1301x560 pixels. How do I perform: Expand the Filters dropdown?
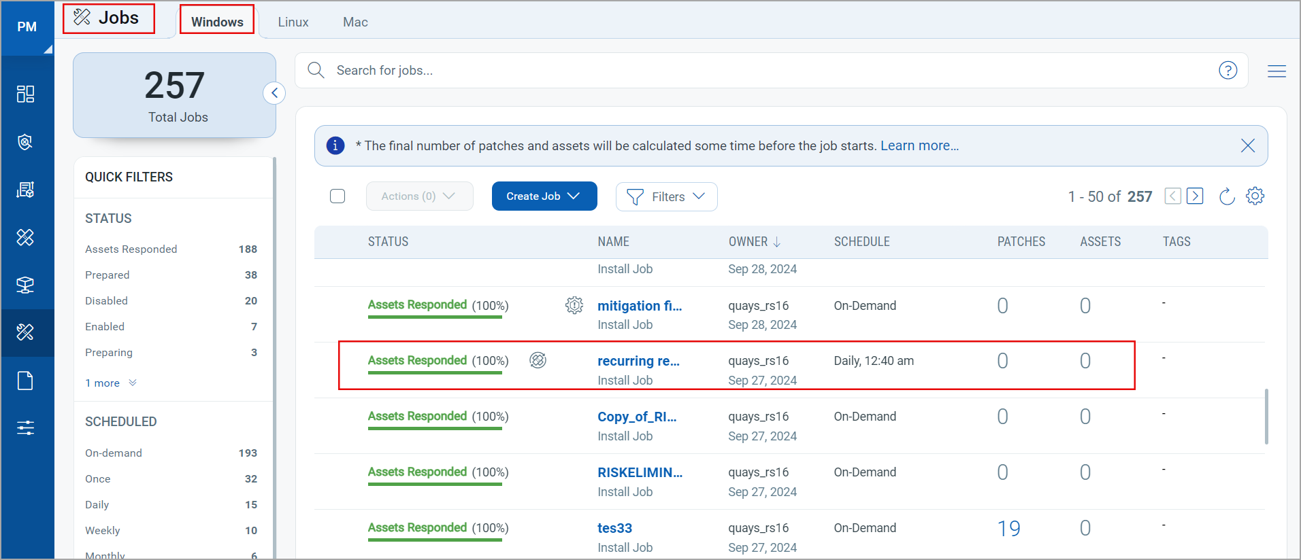point(666,197)
